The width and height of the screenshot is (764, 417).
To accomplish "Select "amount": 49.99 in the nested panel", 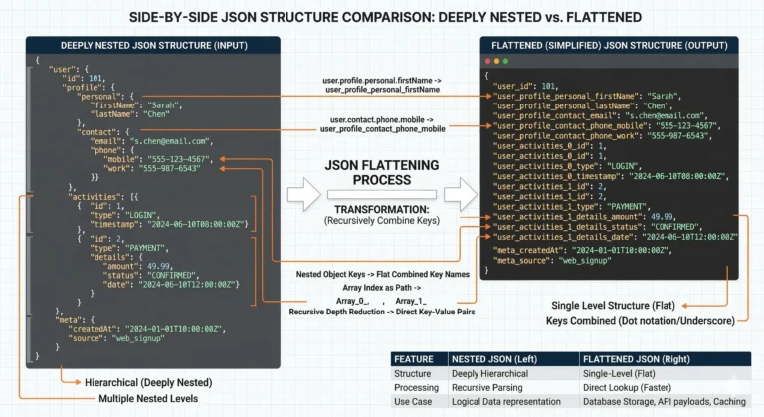I will click(138, 267).
